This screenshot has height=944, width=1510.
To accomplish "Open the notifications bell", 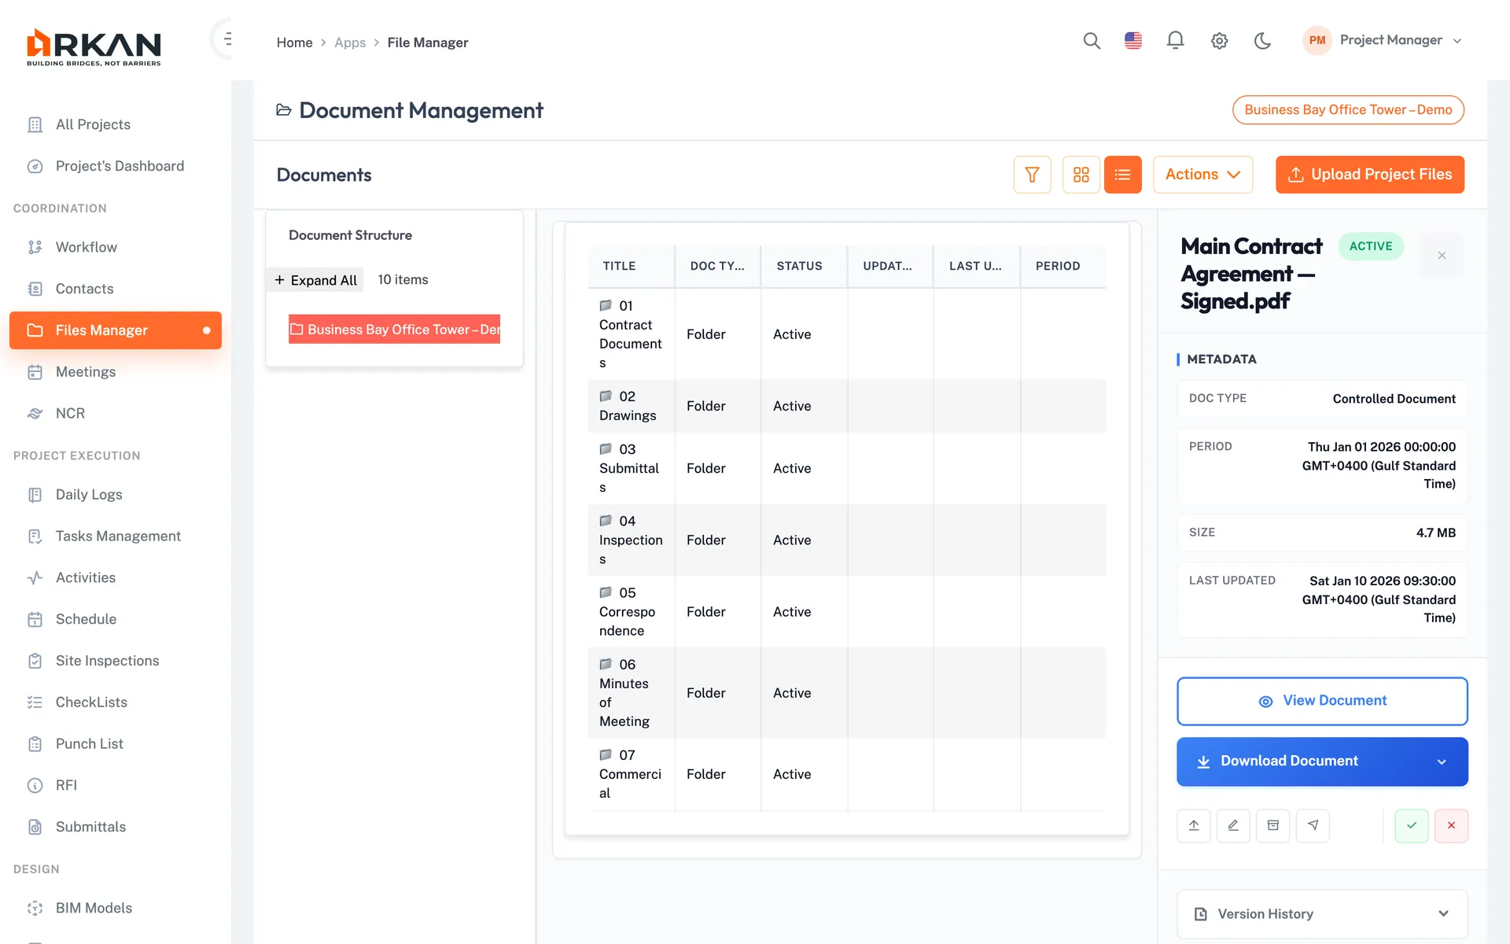I will tap(1175, 41).
